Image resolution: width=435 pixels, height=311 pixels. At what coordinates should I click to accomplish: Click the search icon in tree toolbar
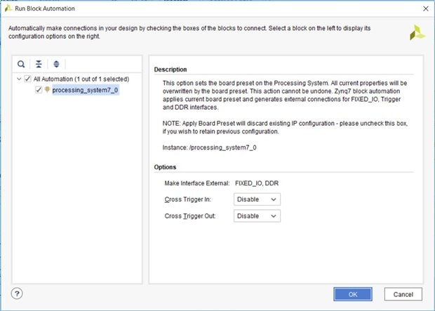point(22,63)
